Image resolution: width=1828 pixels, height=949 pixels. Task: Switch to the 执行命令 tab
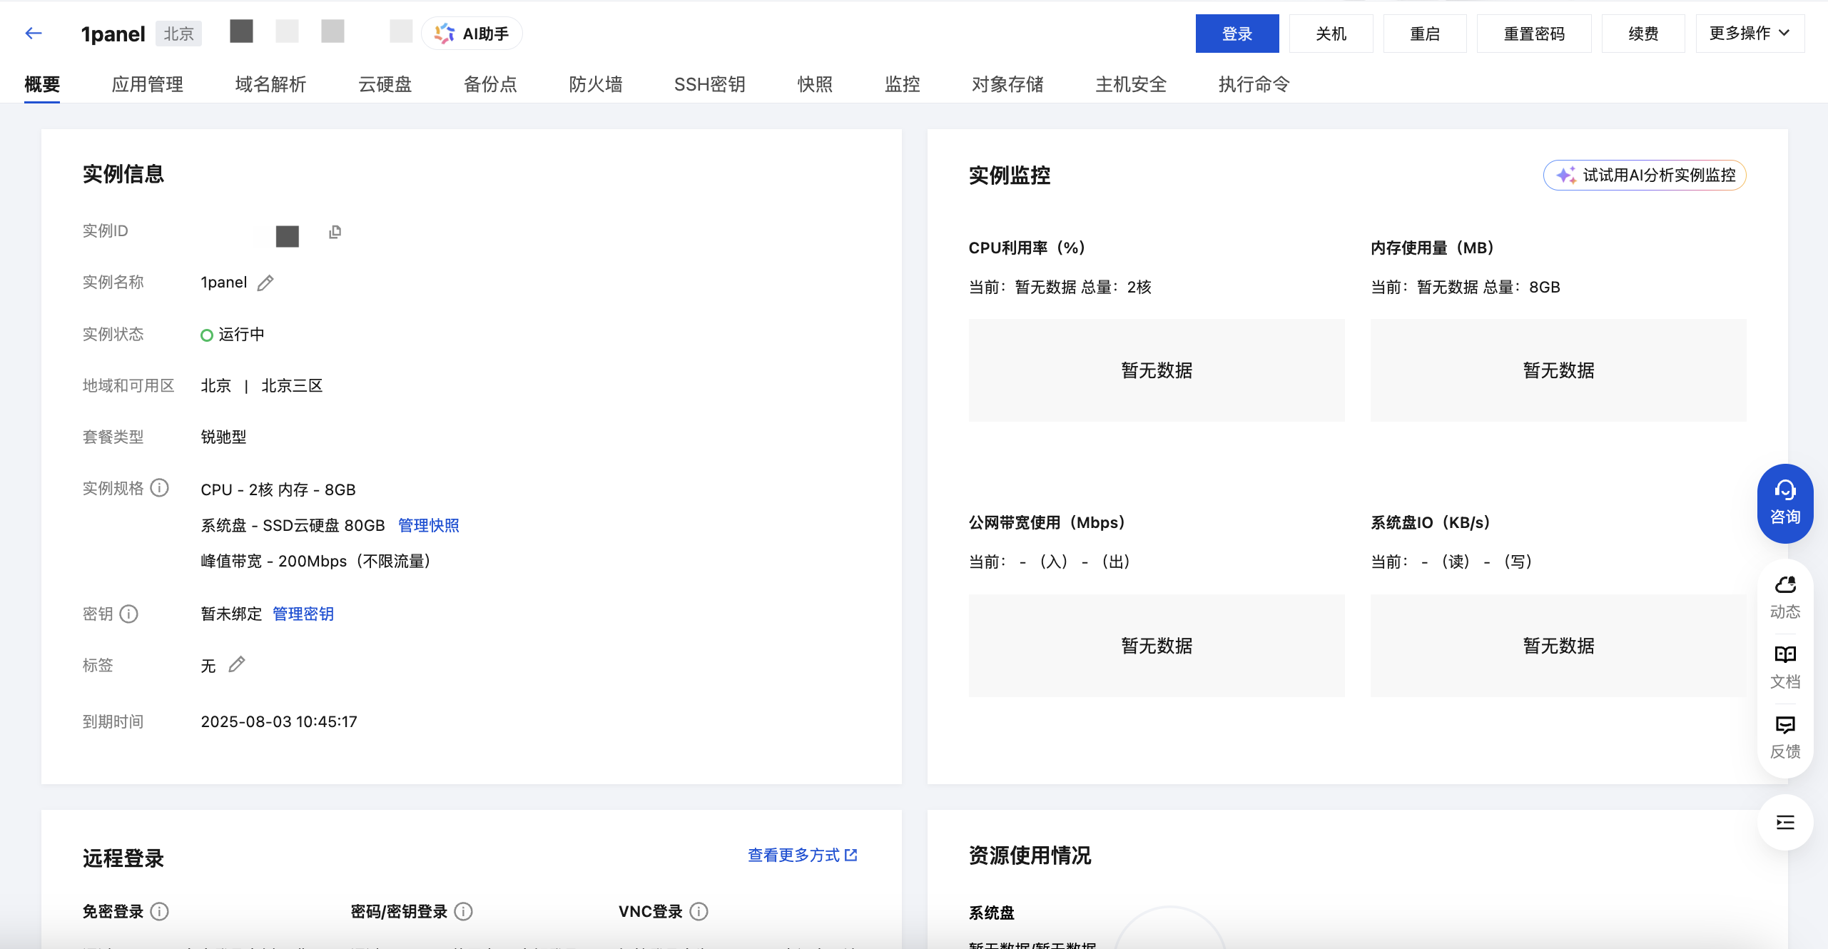click(1254, 85)
